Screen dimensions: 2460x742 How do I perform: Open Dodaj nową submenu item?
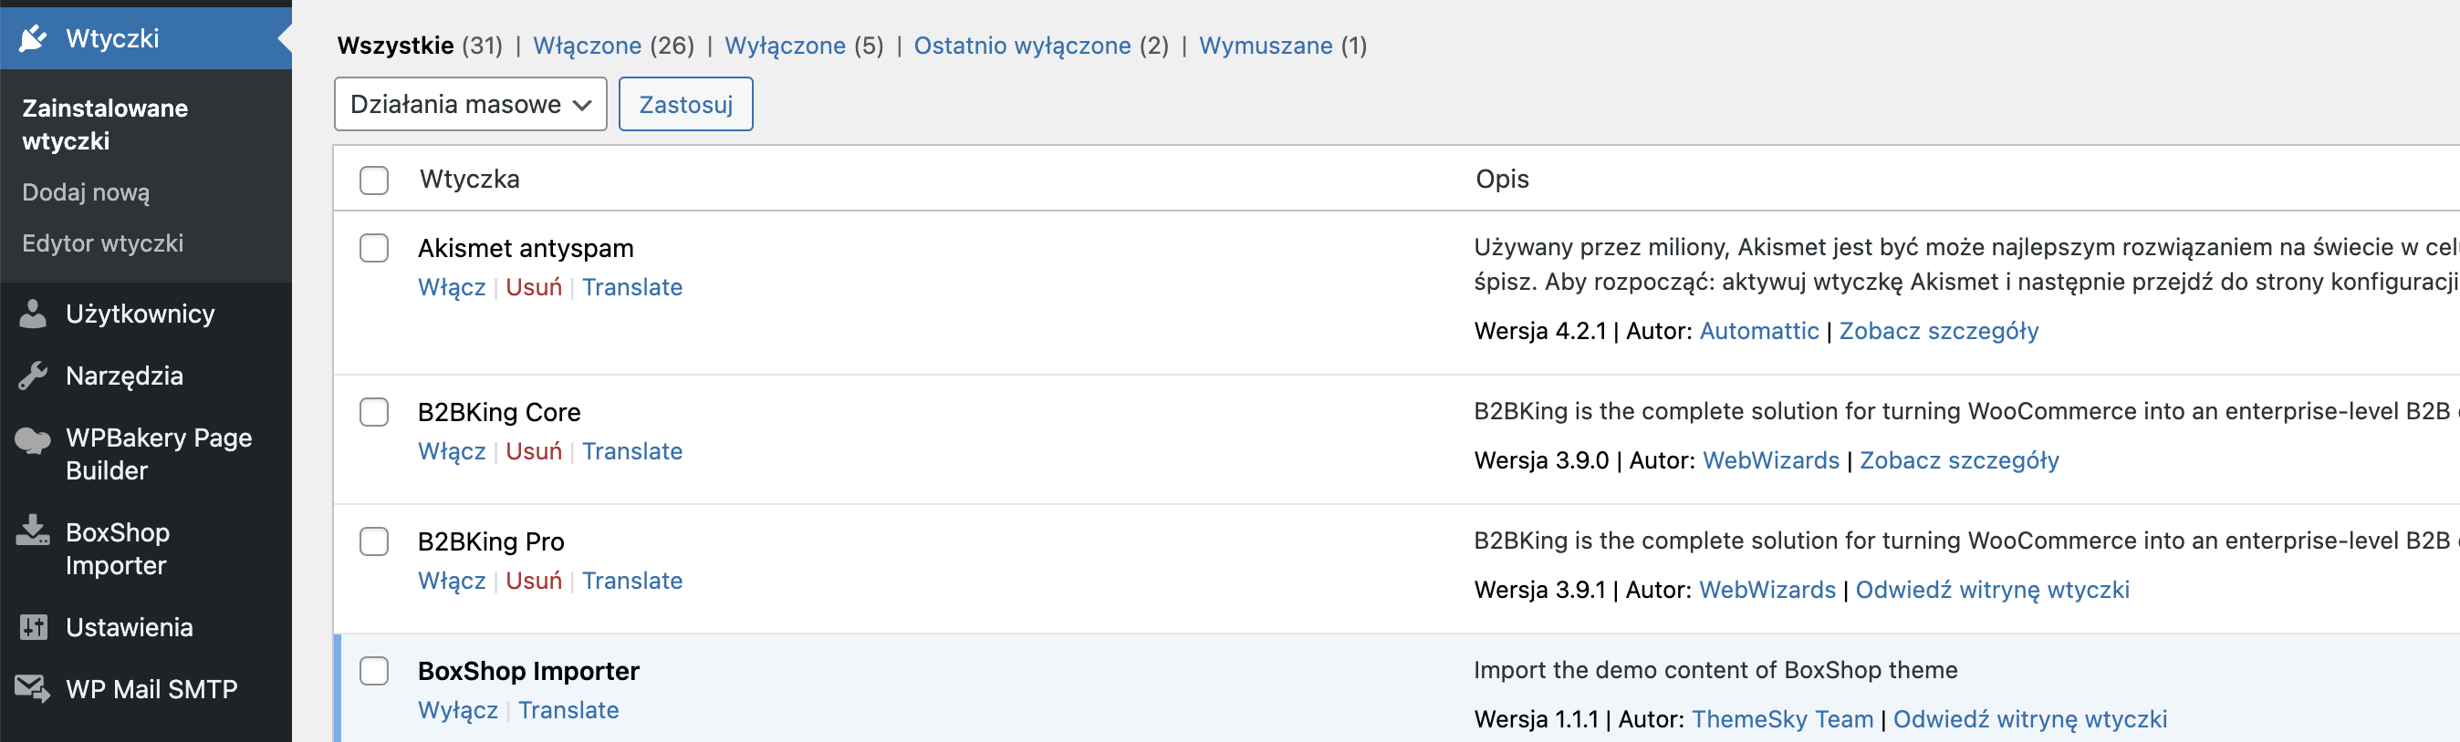coord(86,192)
